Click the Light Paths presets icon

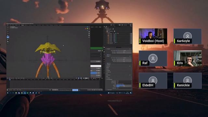[x=130, y=66]
